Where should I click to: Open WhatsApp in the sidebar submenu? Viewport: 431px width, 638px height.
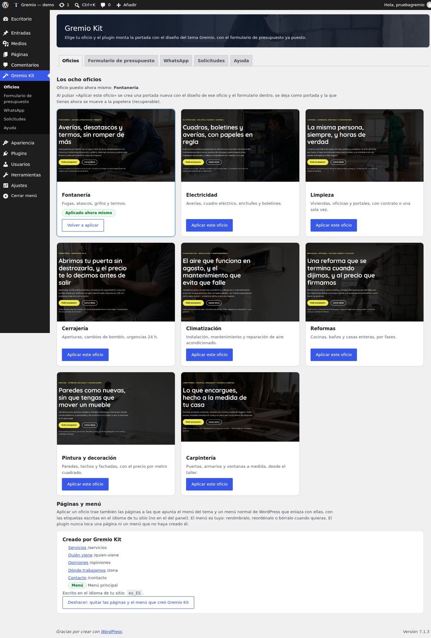[14, 110]
